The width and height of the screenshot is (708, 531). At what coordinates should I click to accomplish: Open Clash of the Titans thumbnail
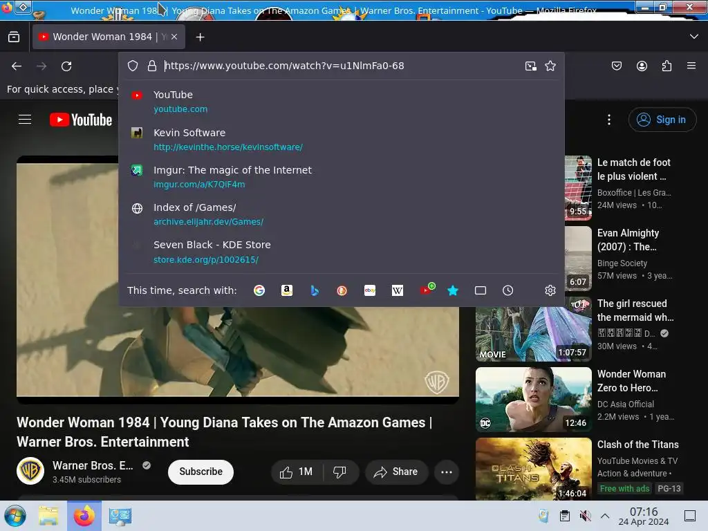[533, 469]
